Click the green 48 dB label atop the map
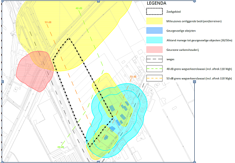 pyautogui.click(x=79, y=8)
